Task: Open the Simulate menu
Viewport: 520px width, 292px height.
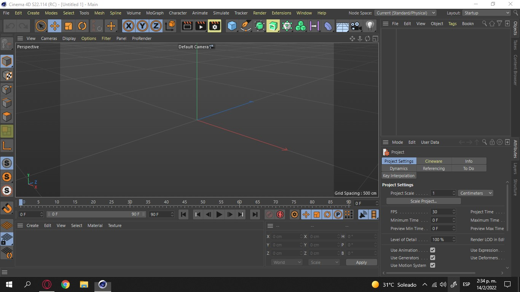Action: tap(221, 13)
